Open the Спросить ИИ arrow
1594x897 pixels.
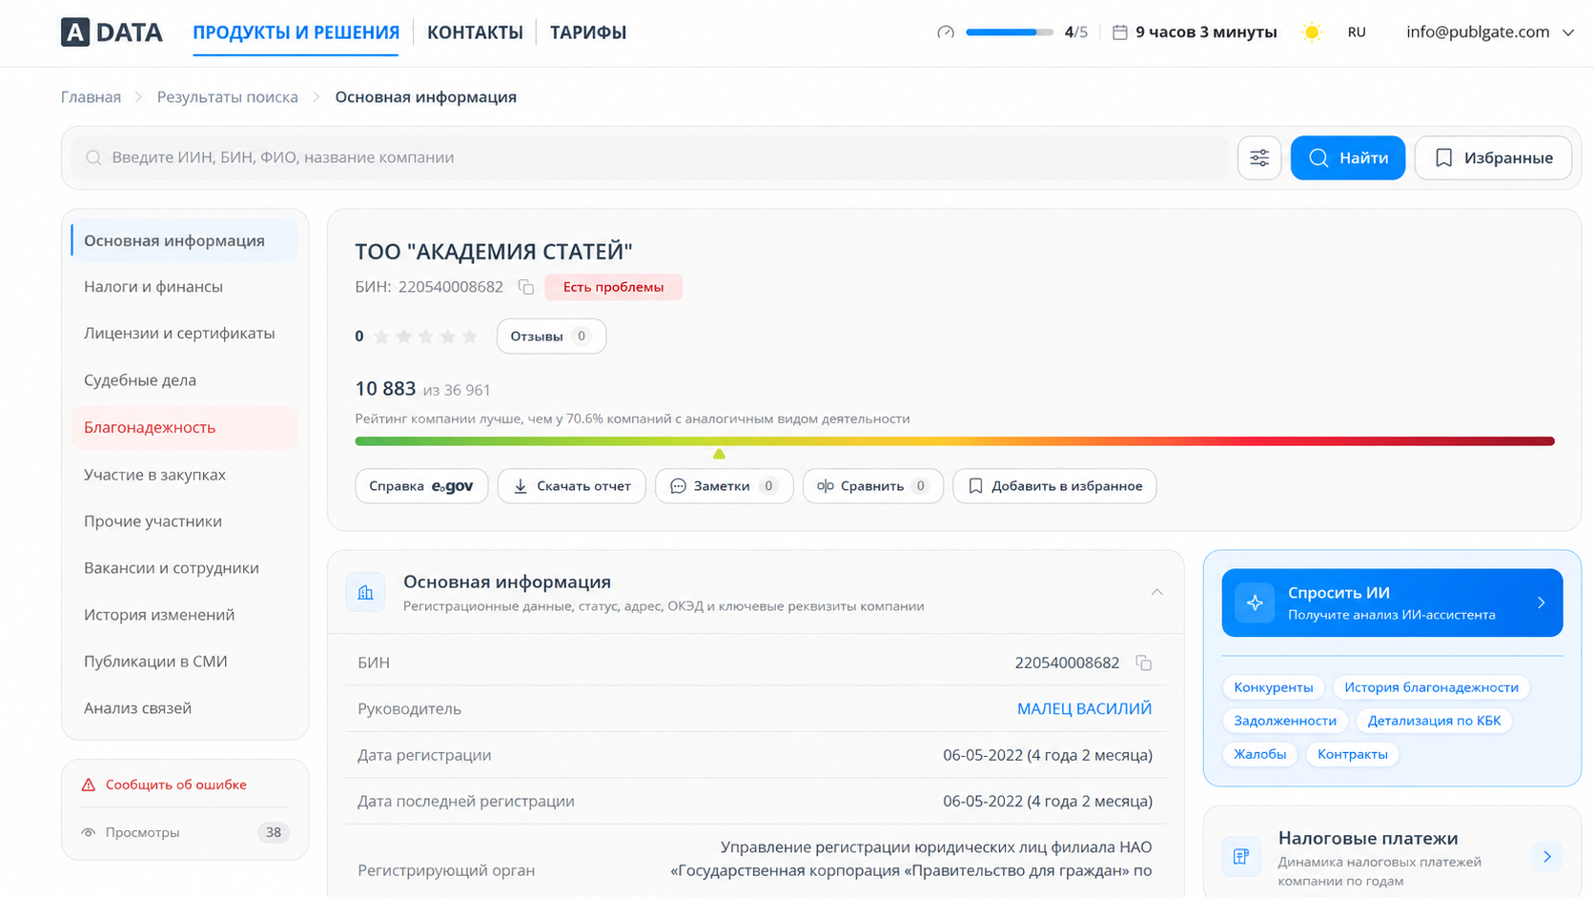coord(1542,602)
